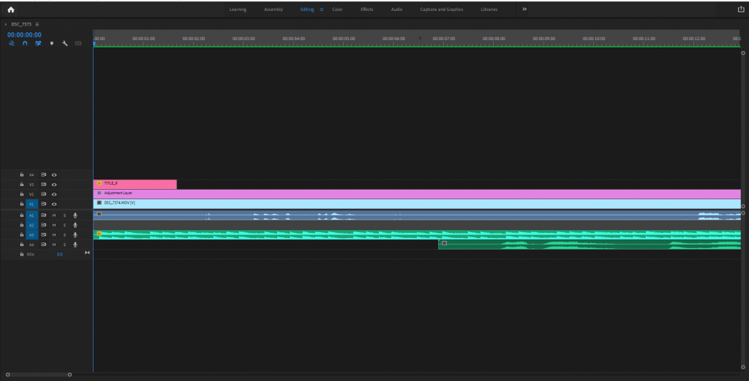749x381 pixels.
Task: Hide track V3 with eye icon
Action: click(x=54, y=185)
